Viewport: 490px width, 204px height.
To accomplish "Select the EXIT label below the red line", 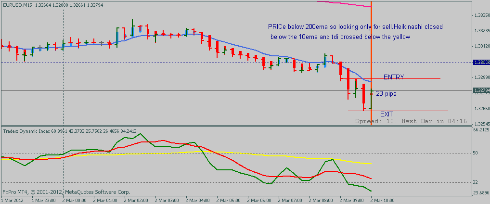I will tap(387, 114).
